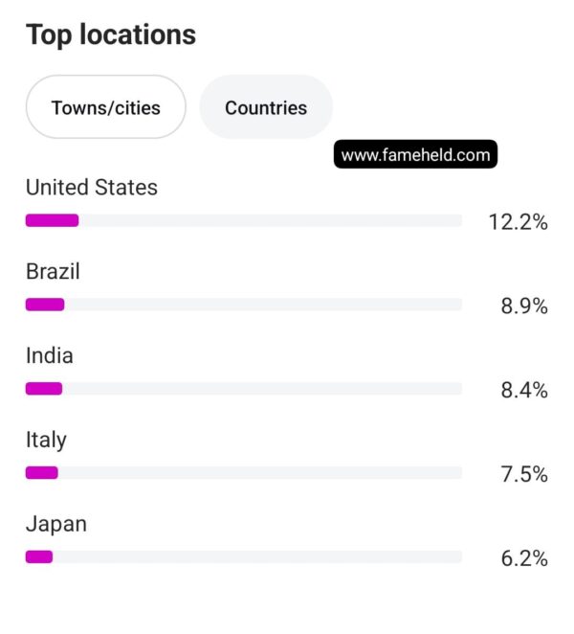574x634 pixels.
Task: Click the 7.5% value
Action: [x=524, y=474]
